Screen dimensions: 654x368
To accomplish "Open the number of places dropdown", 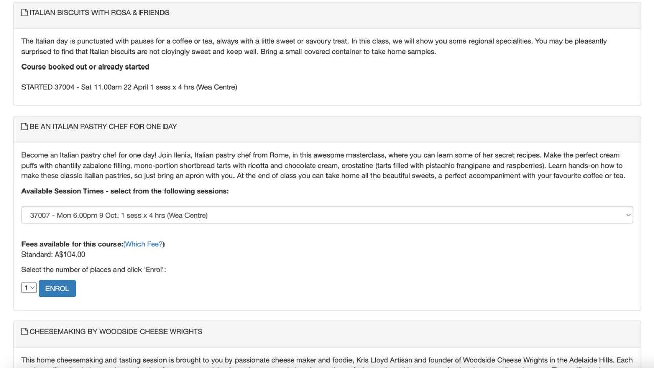I will pos(29,288).
